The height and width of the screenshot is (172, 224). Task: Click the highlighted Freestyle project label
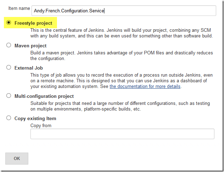(x=33, y=23)
